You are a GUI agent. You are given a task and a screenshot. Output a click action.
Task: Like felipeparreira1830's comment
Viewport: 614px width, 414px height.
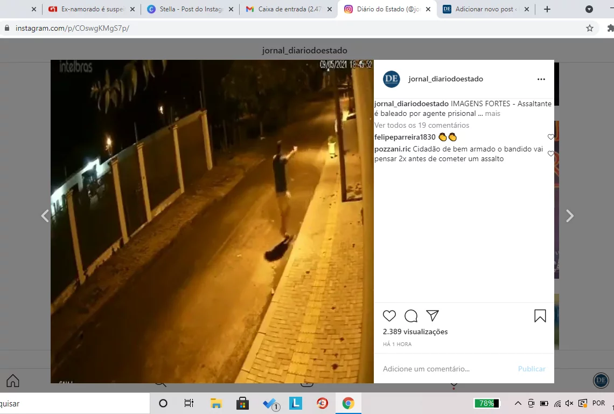click(550, 137)
